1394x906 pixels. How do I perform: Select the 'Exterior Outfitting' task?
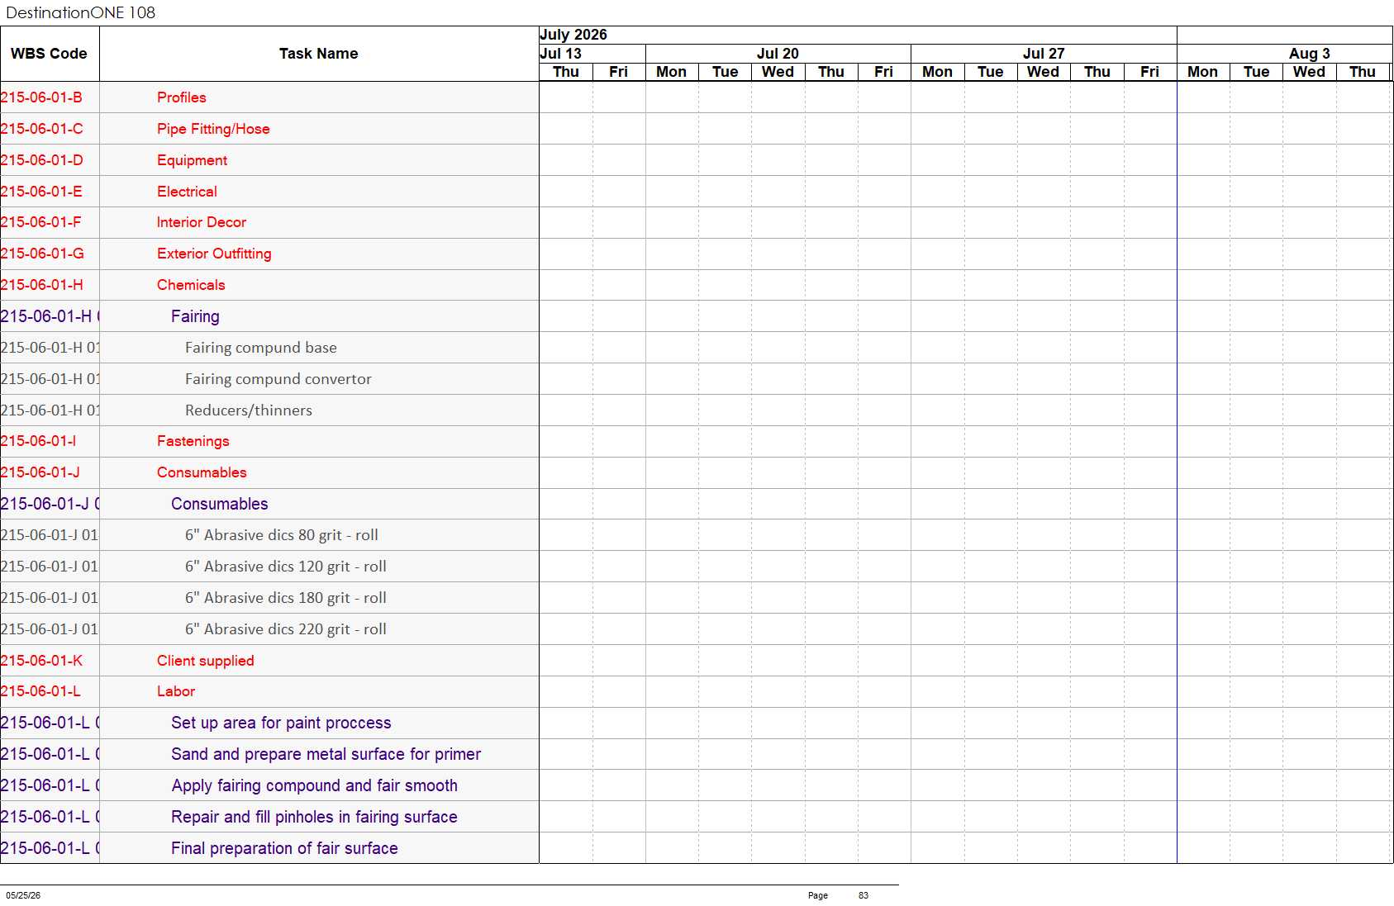[214, 254]
